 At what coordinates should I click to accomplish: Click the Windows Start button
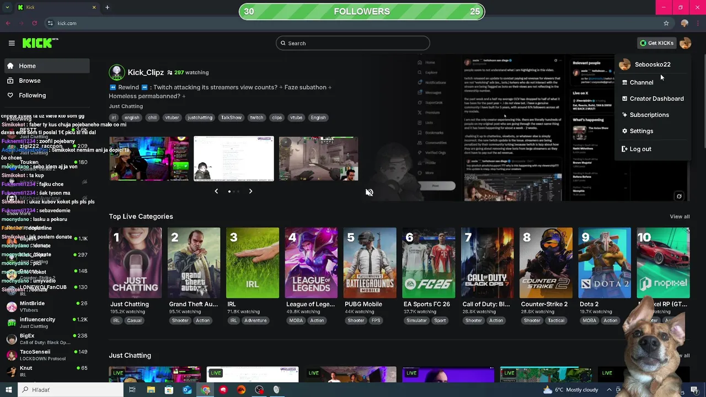pos(8,390)
